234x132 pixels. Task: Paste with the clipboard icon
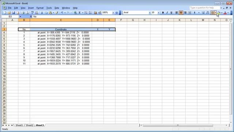[50, 13]
